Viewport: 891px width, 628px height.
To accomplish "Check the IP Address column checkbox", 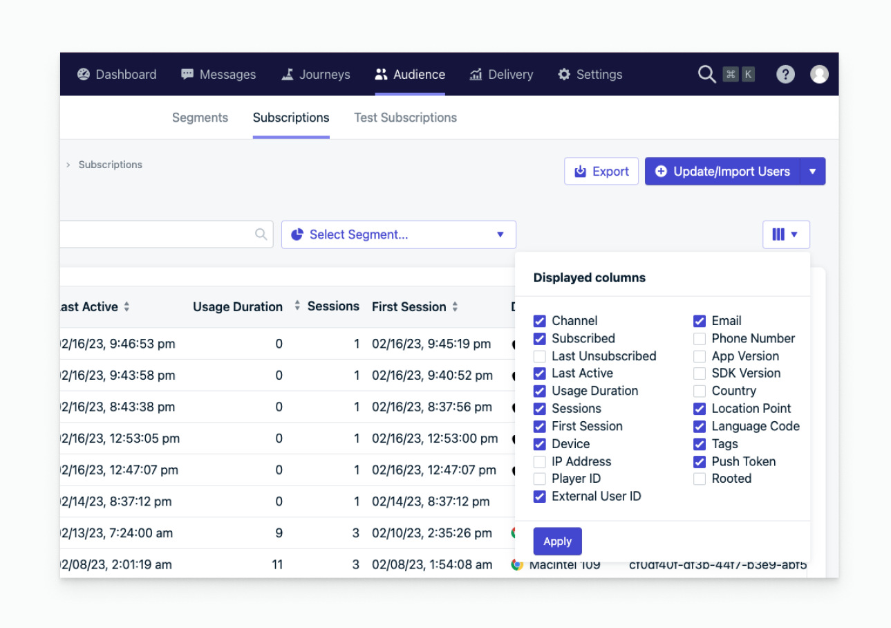I will [540, 462].
